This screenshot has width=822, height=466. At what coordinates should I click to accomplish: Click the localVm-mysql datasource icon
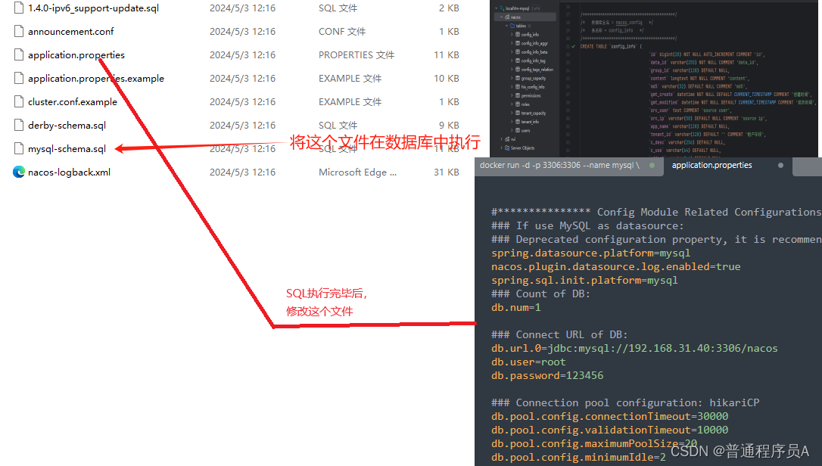pos(502,8)
